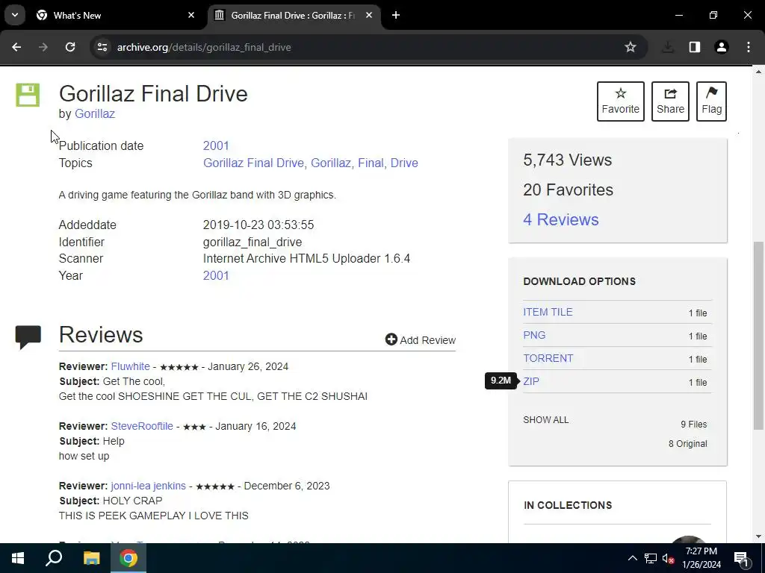The height and width of the screenshot is (573, 765).
Task: Open reviewer SteveRooftile's profile
Action: [x=142, y=426]
